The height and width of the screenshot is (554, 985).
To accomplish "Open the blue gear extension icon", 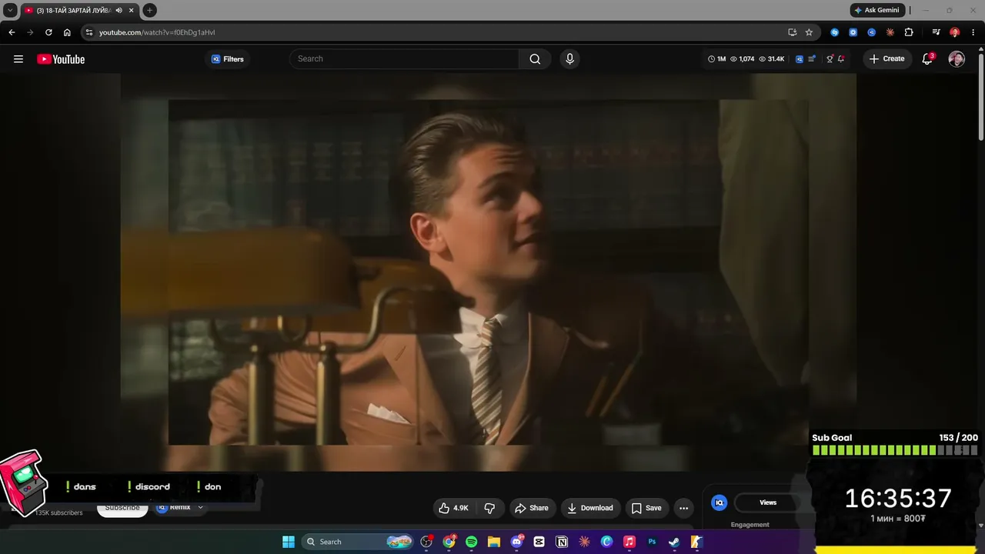I will tap(853, 32).
